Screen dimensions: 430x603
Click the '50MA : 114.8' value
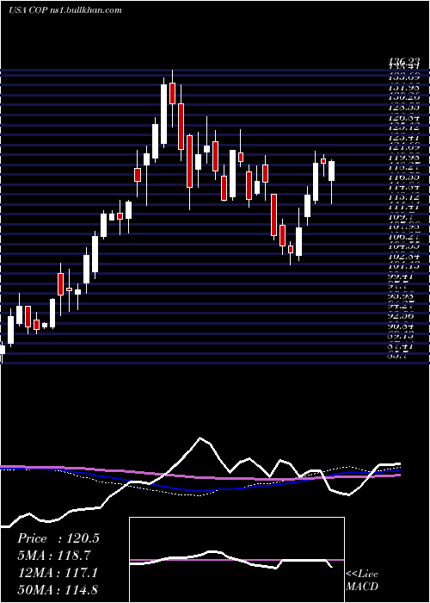[x=59, y=589]
